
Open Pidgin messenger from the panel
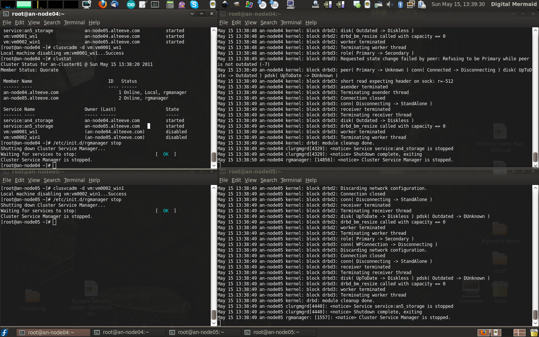[x=182, y=4]
